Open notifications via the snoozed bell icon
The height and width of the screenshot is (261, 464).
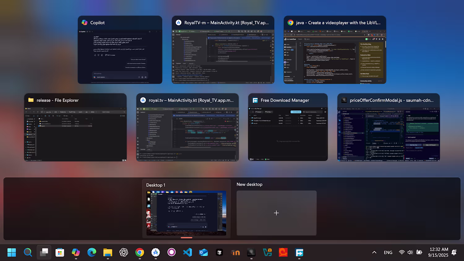454,252
